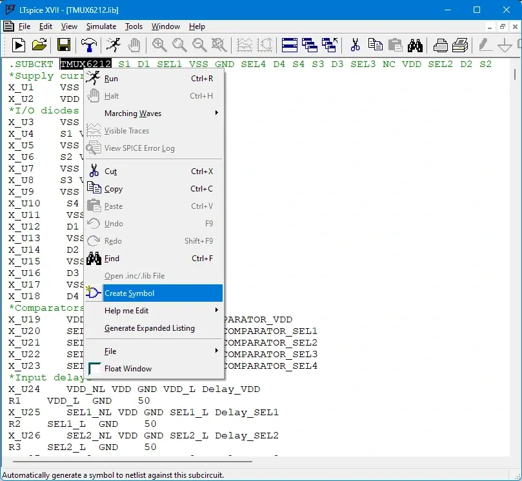Click Visible Traces in the context menu
The height and width of the screenshot is (481, 522).
154,131
